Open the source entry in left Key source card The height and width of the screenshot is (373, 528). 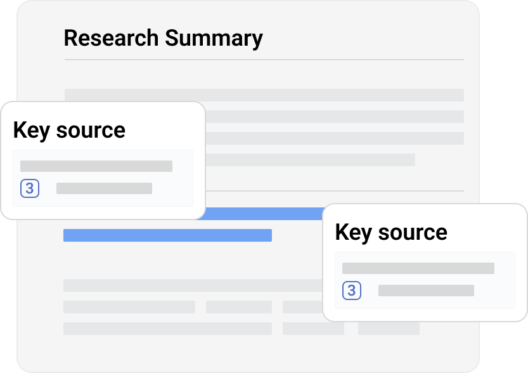103,178
